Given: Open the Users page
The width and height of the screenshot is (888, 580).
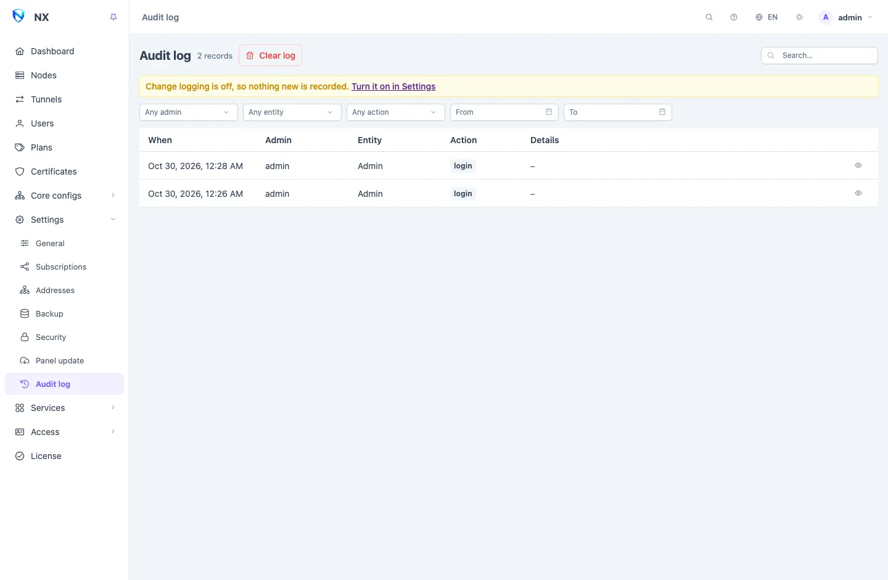Looking at the screenshot, I should (64, 123).
